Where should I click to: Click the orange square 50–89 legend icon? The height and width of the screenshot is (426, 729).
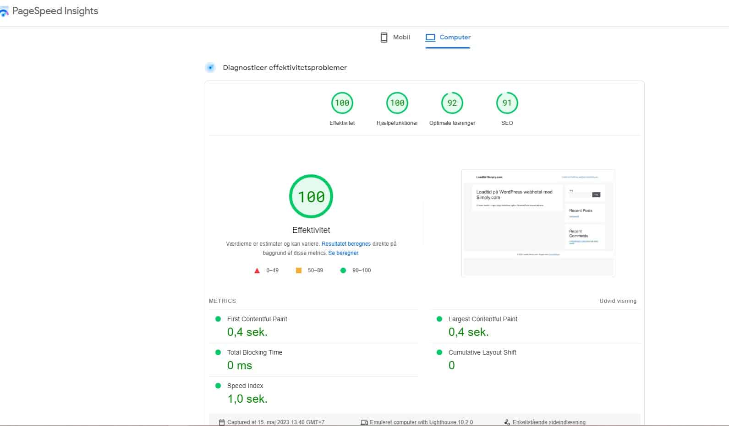tap(299, 270)
